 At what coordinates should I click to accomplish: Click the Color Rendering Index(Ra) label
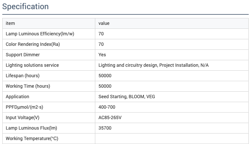pos(33,44)
